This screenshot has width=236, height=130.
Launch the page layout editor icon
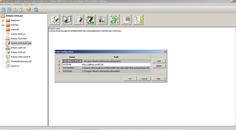pyautogui.click(x=138, y=20)
